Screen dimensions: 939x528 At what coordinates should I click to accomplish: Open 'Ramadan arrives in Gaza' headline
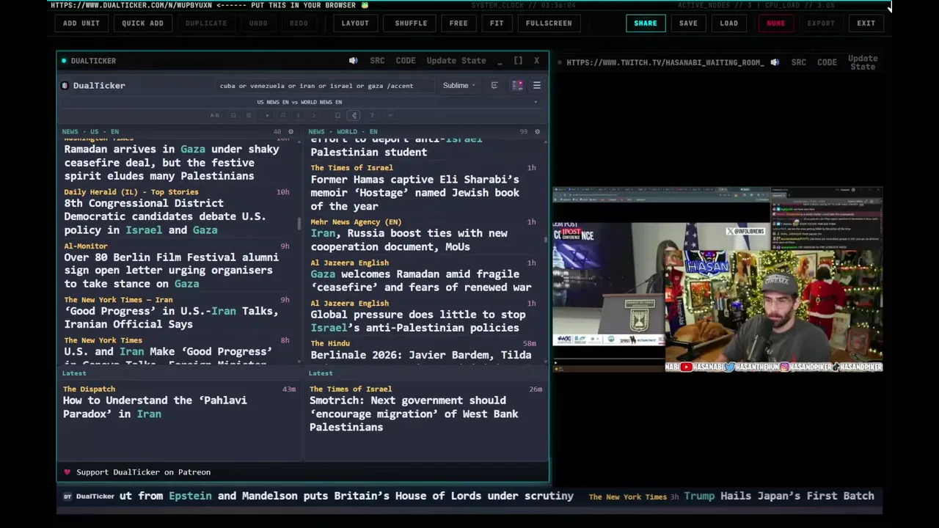click(172, 163)
